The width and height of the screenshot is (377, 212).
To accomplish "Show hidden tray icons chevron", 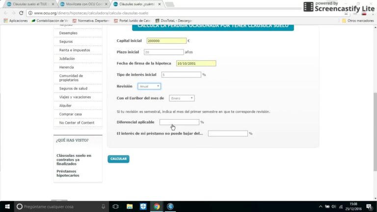I will point(321,207).
